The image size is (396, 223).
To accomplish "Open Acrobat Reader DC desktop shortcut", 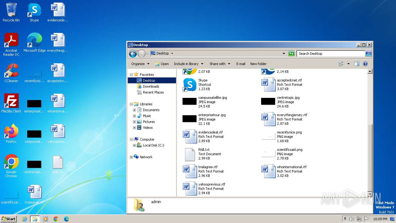I will 11,45.
